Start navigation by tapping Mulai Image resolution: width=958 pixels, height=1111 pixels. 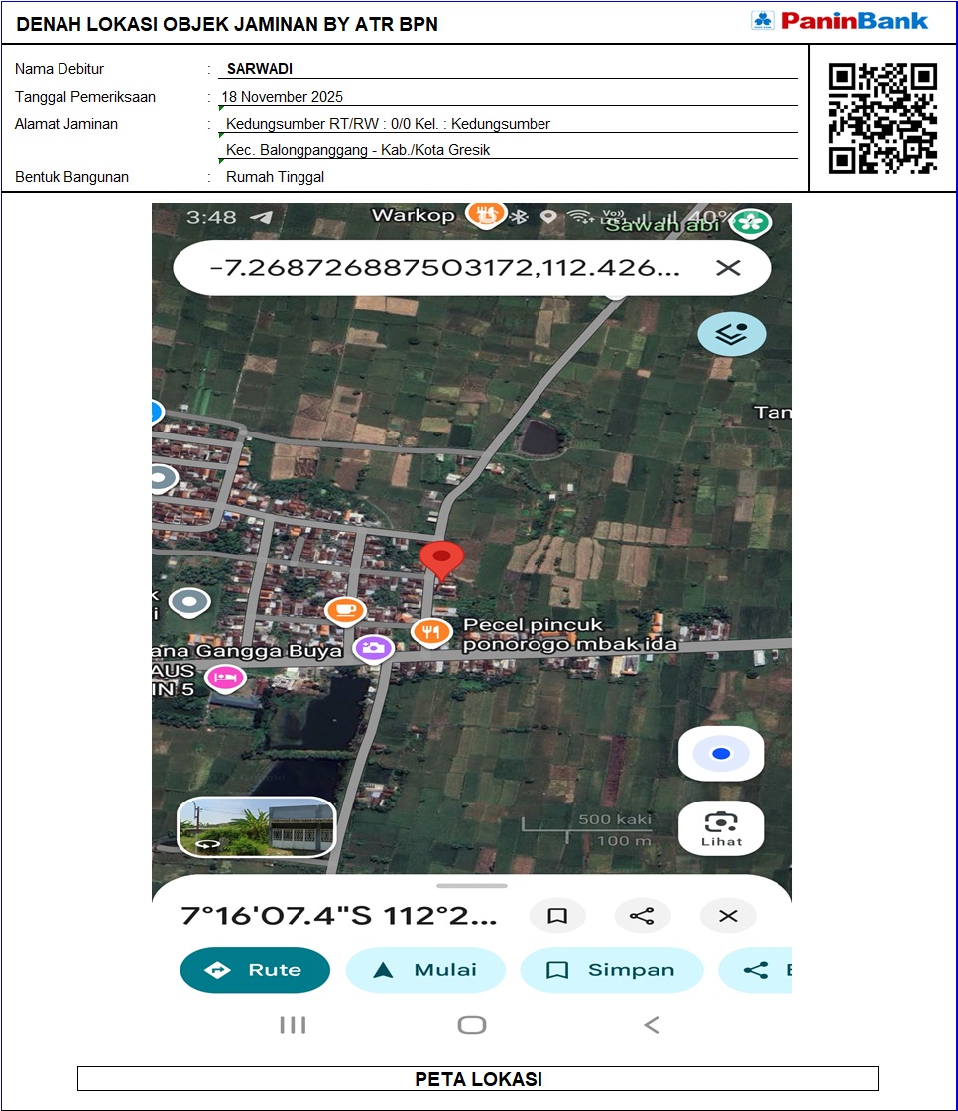424,970
